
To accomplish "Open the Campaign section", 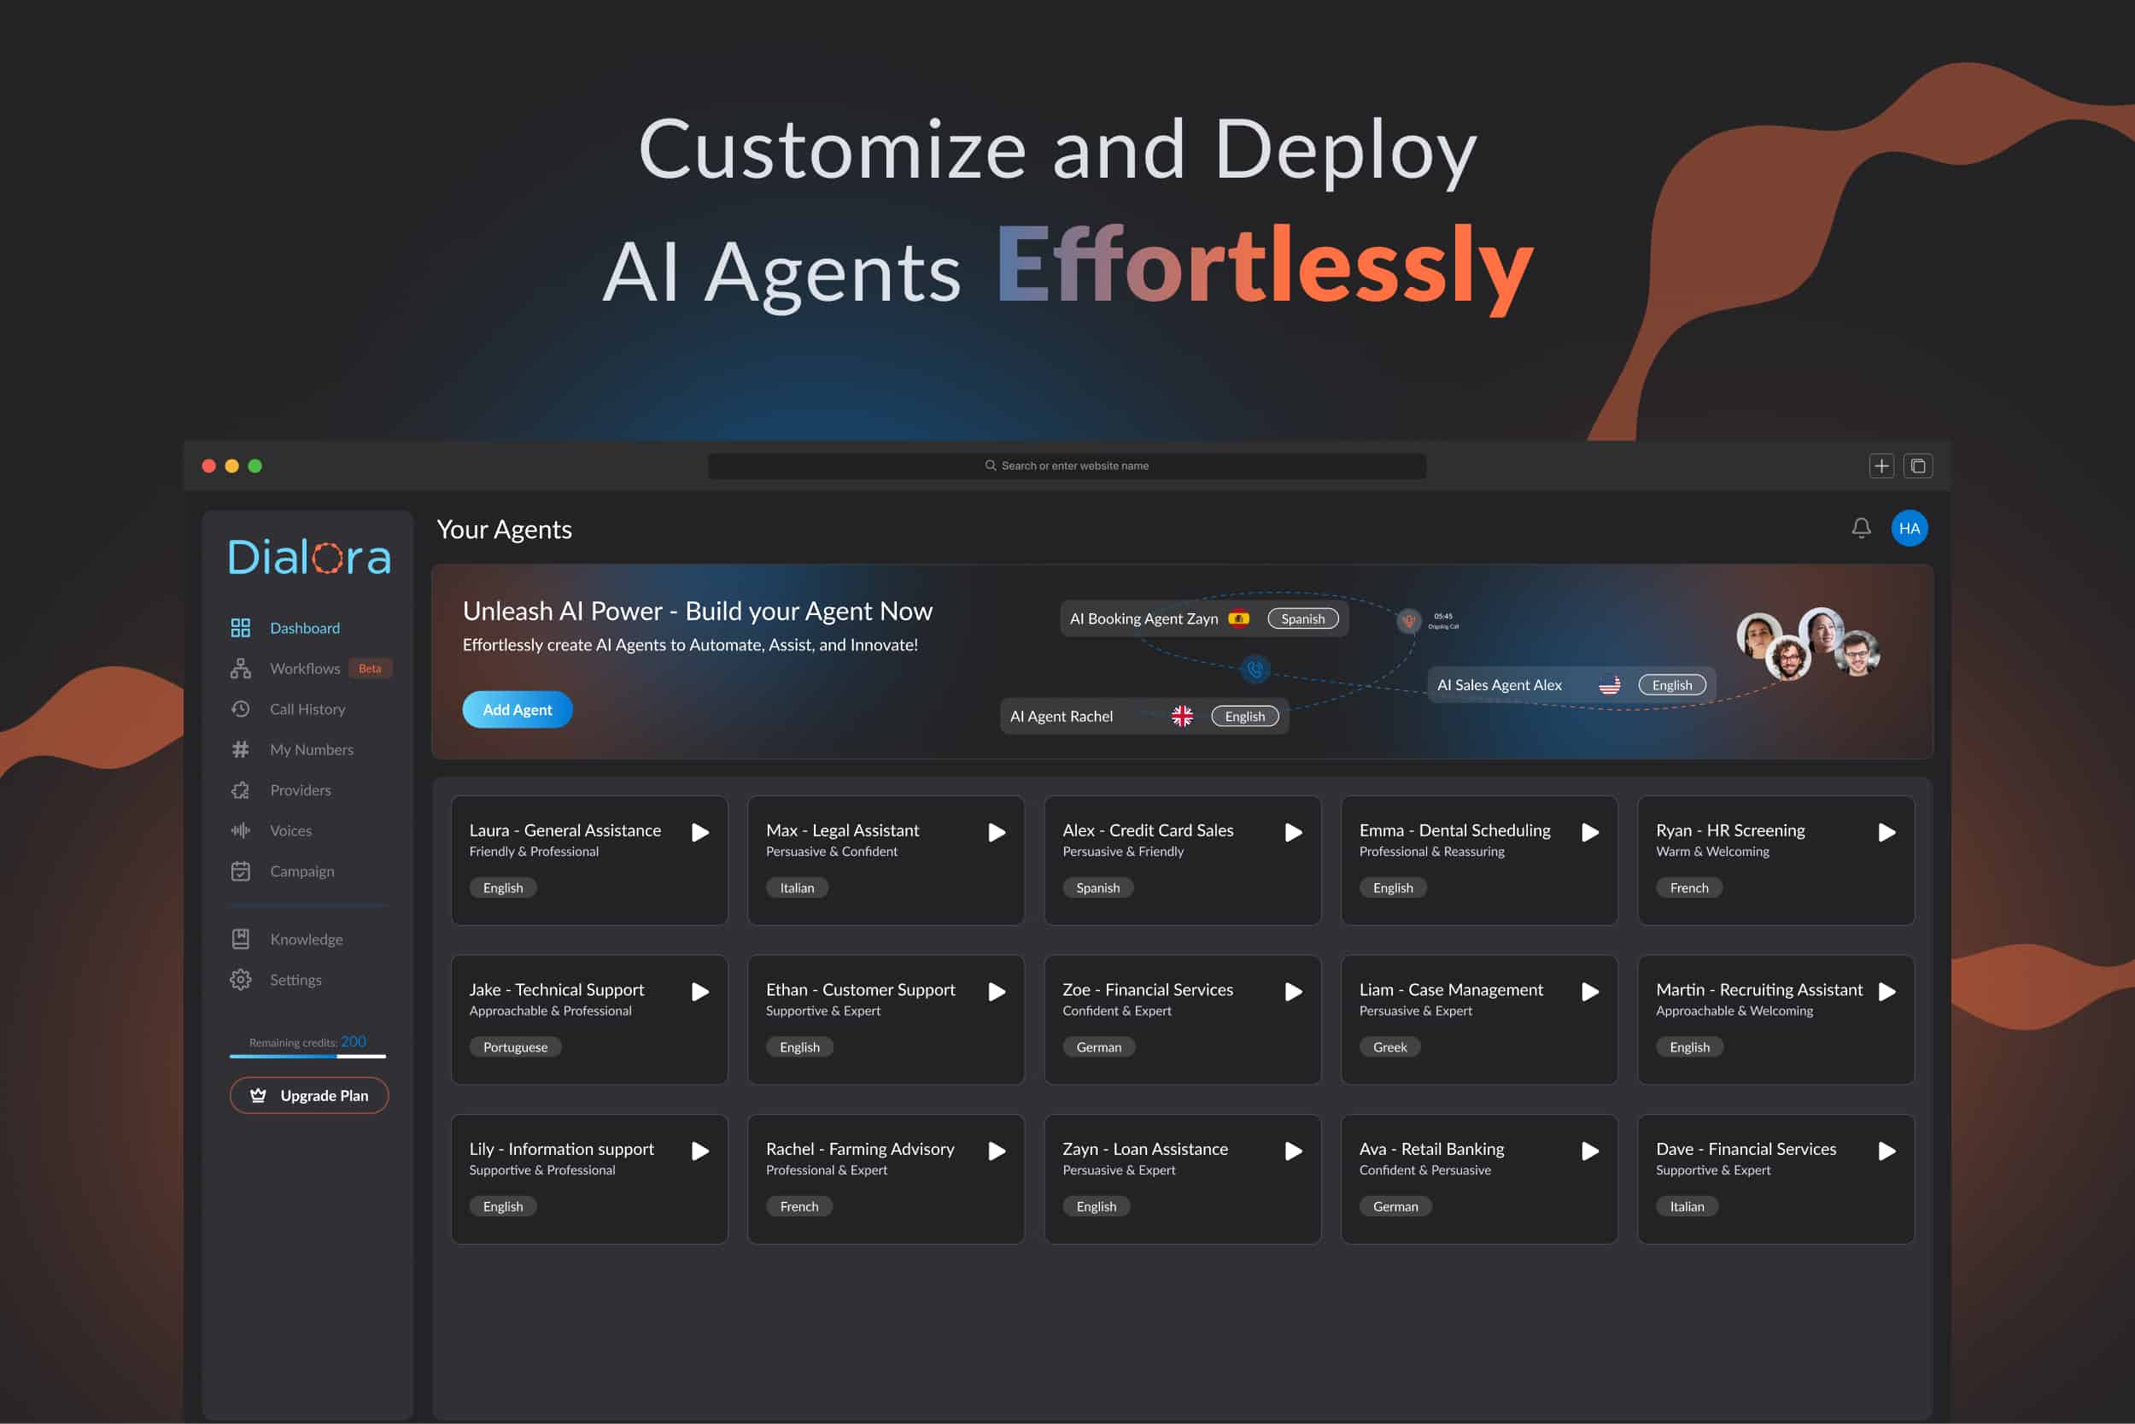I will tap(301, 870).
